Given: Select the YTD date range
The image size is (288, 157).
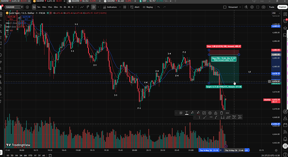Looking at the screenshot, I should 30,155.
